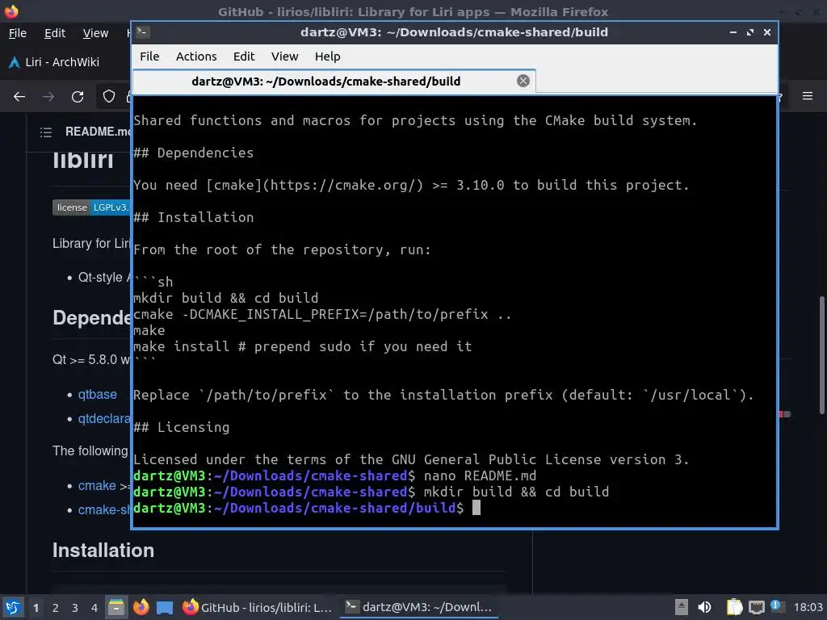Image resolution: width=827 pixels, height=620 pixels.
Task: Click the 'make install # prepend sudo' line
Action: click(303, 346)
